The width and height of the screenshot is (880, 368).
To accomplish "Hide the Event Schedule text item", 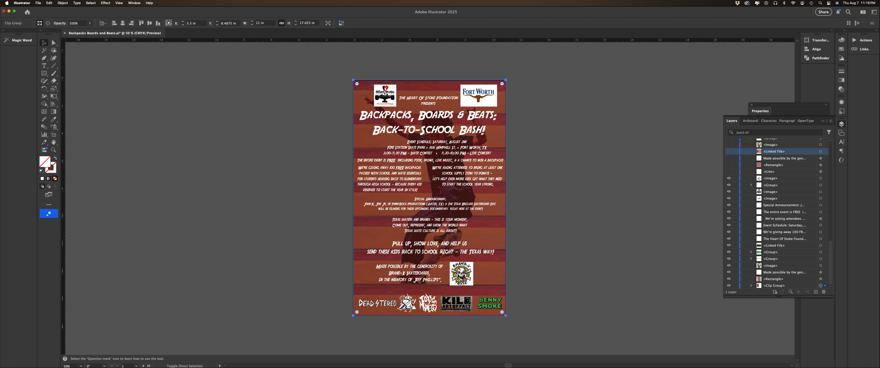I will [x=729, y=225].
